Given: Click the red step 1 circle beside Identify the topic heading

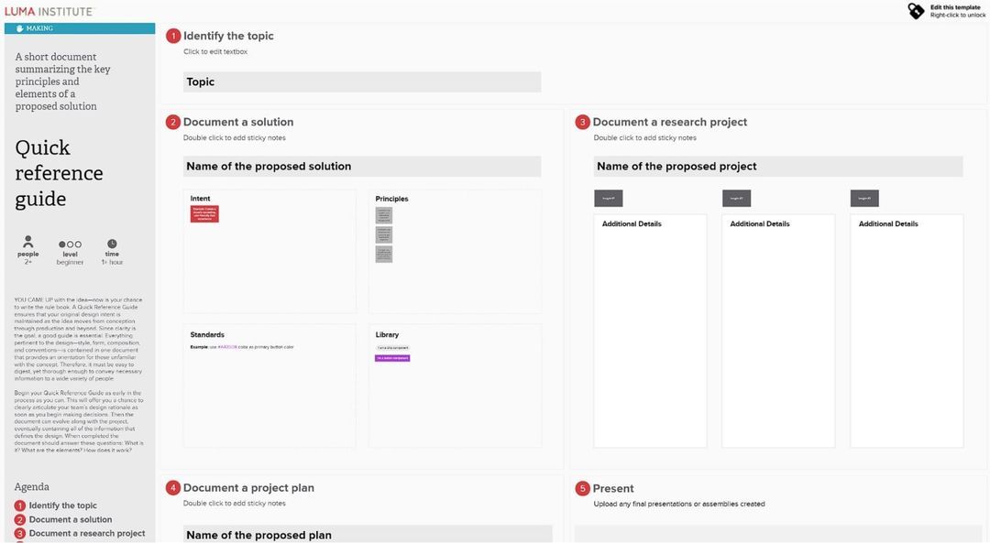Looking at the screenshot, I should coord(173,36).
